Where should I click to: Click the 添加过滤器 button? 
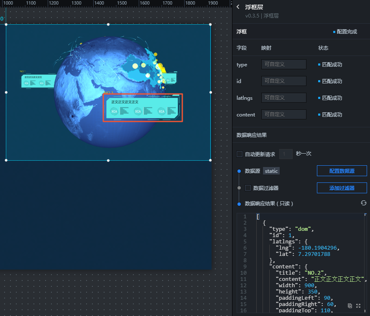342,188
